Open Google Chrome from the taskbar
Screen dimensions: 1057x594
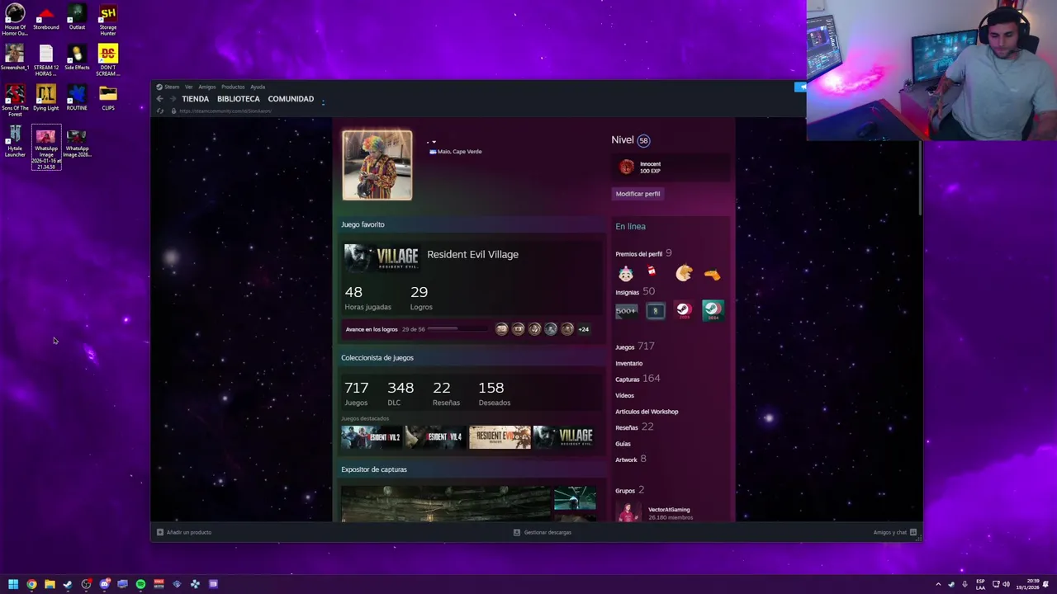click(x=31, y=584)
